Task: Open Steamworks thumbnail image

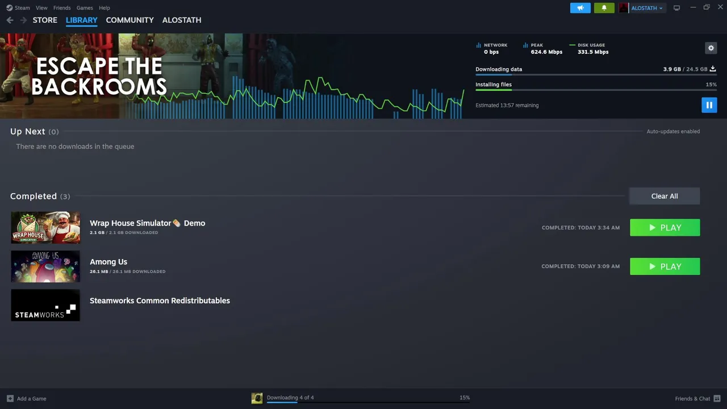Action: tap(45, 305)
